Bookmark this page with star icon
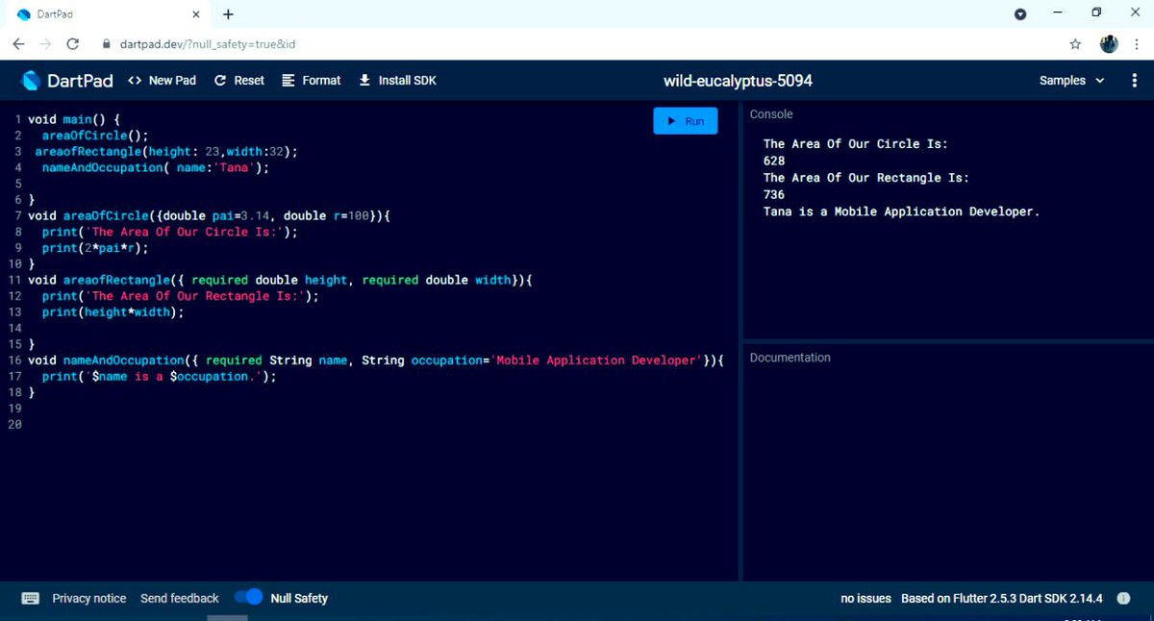The height and width of the screenshot is (621, 1154). point(1075,44)
